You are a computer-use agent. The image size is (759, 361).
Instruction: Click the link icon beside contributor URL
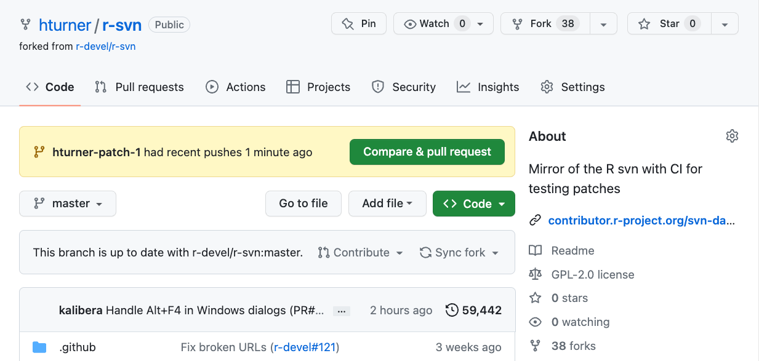[536, 221]
